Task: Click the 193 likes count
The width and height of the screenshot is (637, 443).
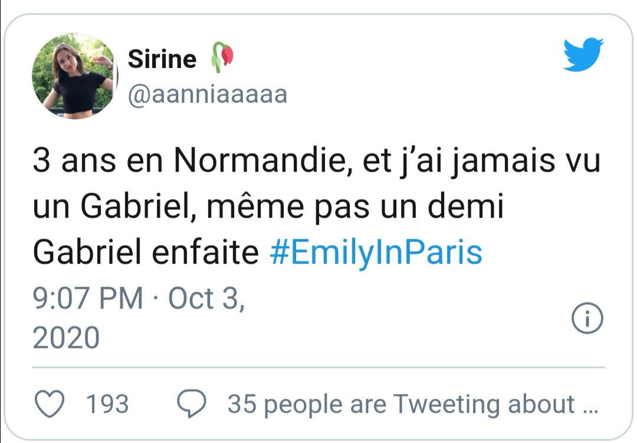Action: click(x=107, y=404)
